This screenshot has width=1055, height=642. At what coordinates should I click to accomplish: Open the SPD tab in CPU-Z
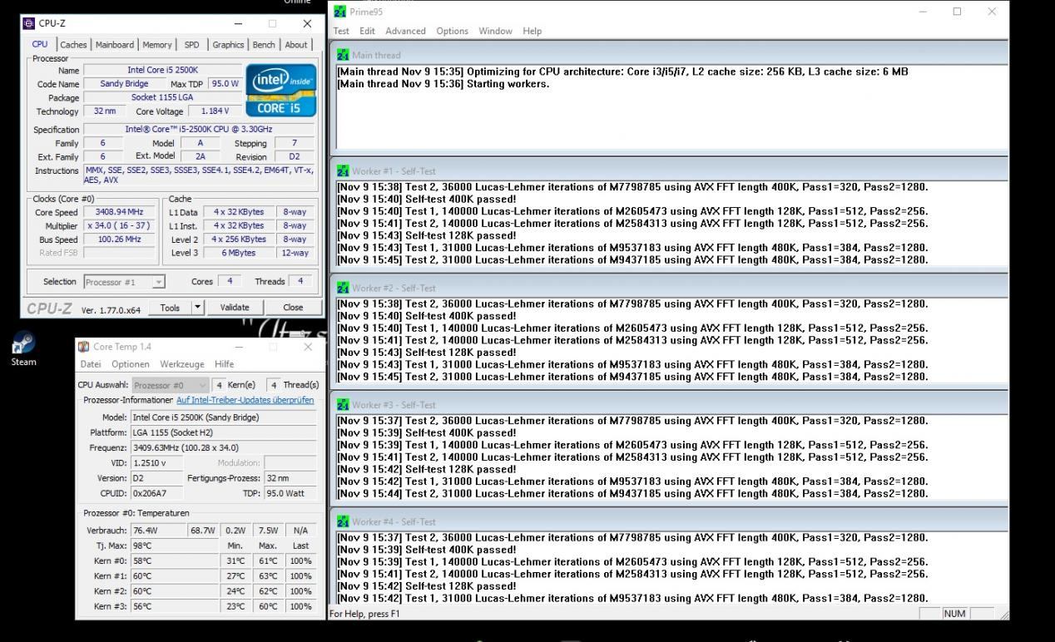pyautogui.click(x=191, y=45)
